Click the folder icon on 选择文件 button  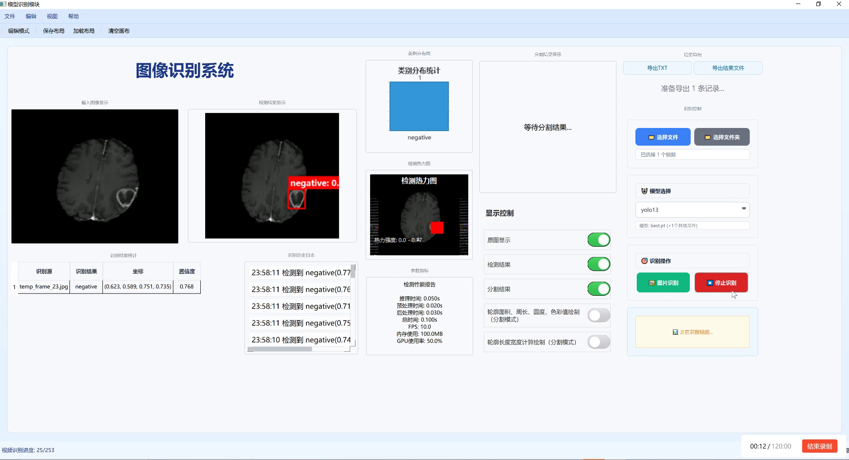tap(652, 137)
